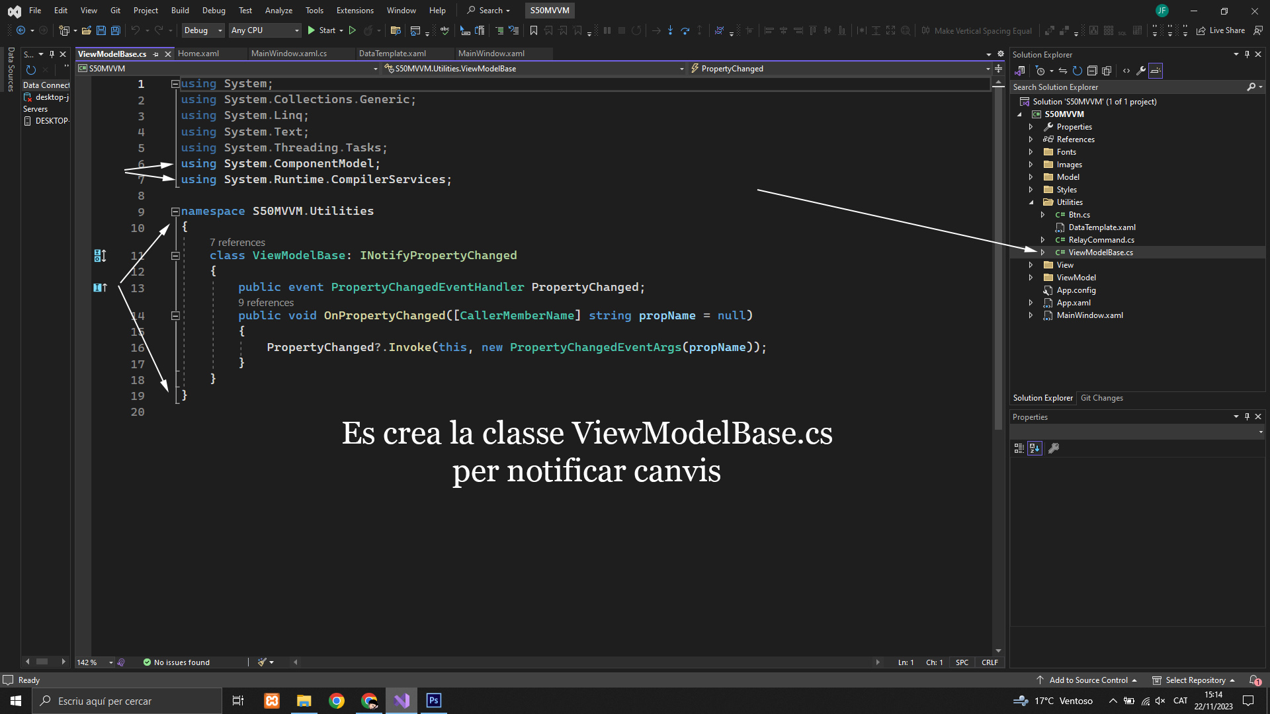Image resolution: width=1270 pixels, height=714 pixels.
Task: Click the Show All Files icon in Solution Explorer
Action: 1107,71
